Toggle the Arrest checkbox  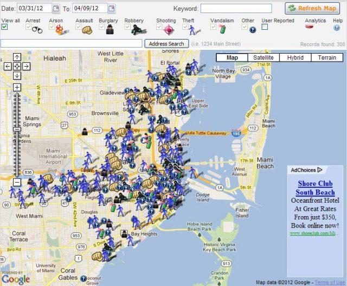(x=28, y=27)
